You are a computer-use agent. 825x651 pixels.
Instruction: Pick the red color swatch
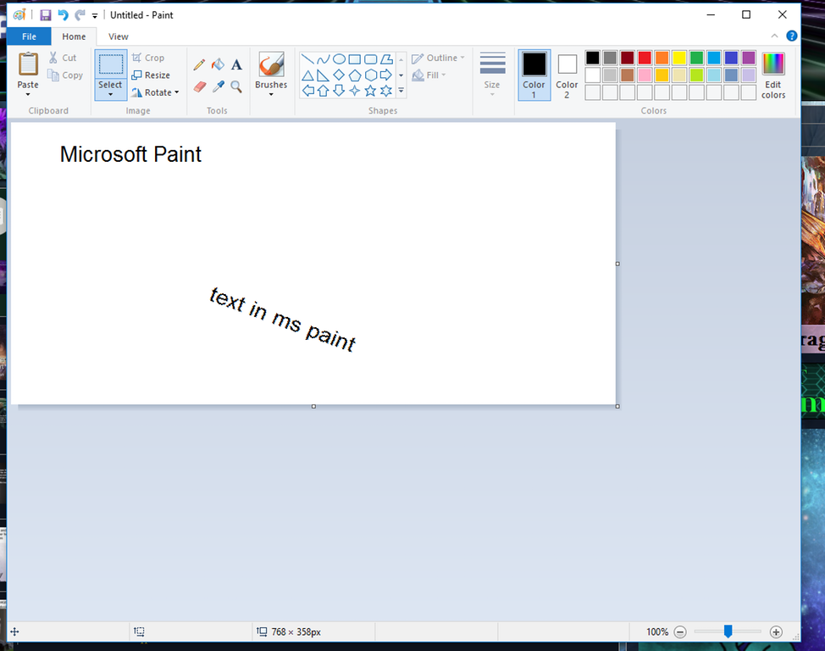pos(645,58)
